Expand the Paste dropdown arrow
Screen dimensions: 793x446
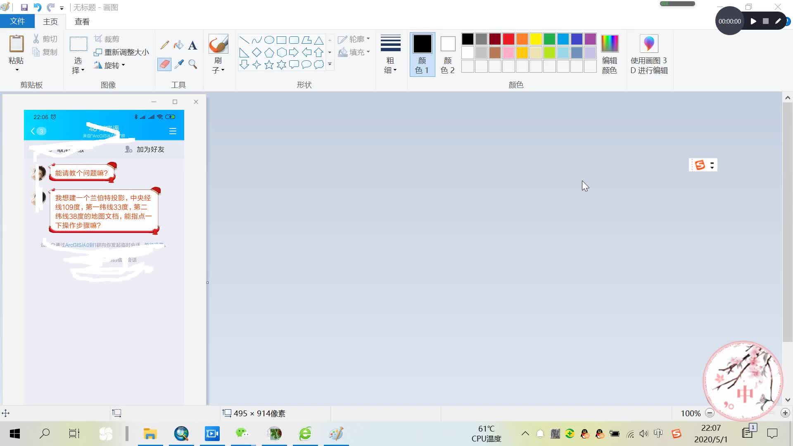[x=17, y=70]
